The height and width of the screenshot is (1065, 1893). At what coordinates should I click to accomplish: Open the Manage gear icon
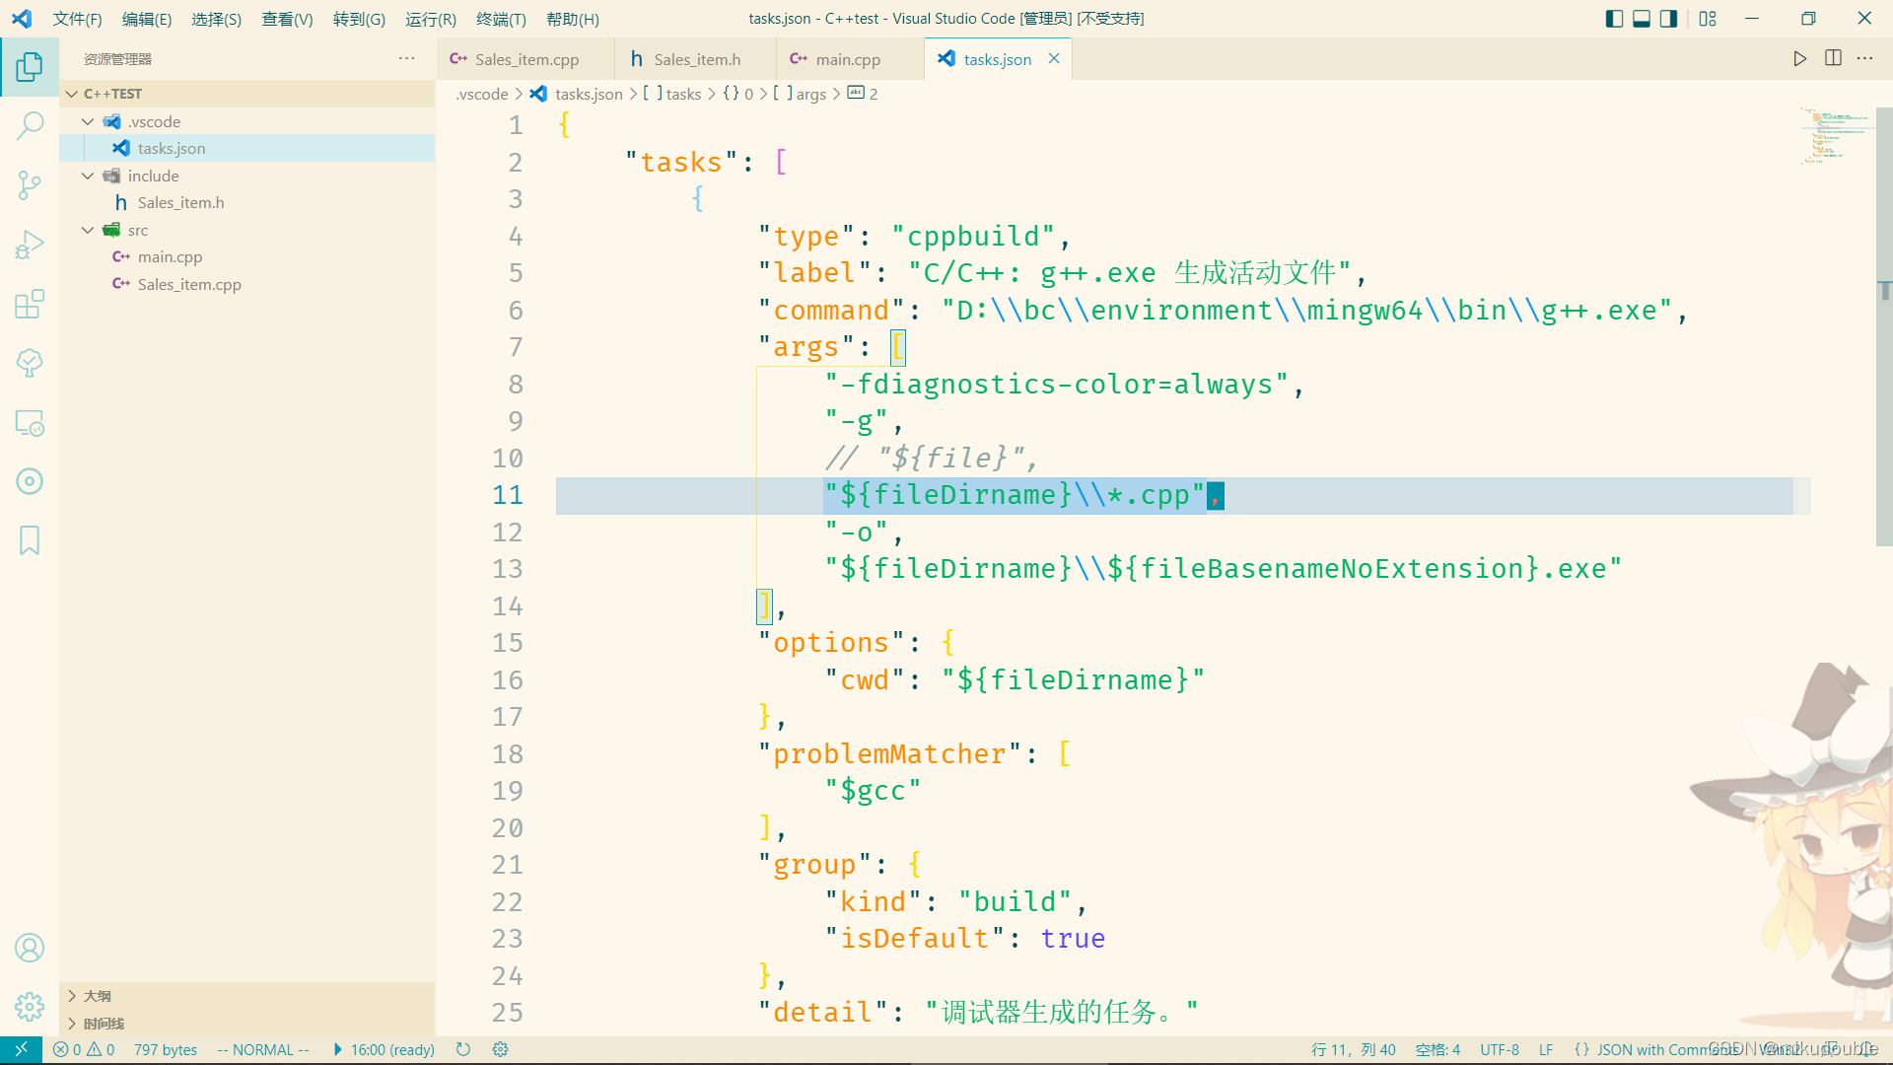[30, 1006]
